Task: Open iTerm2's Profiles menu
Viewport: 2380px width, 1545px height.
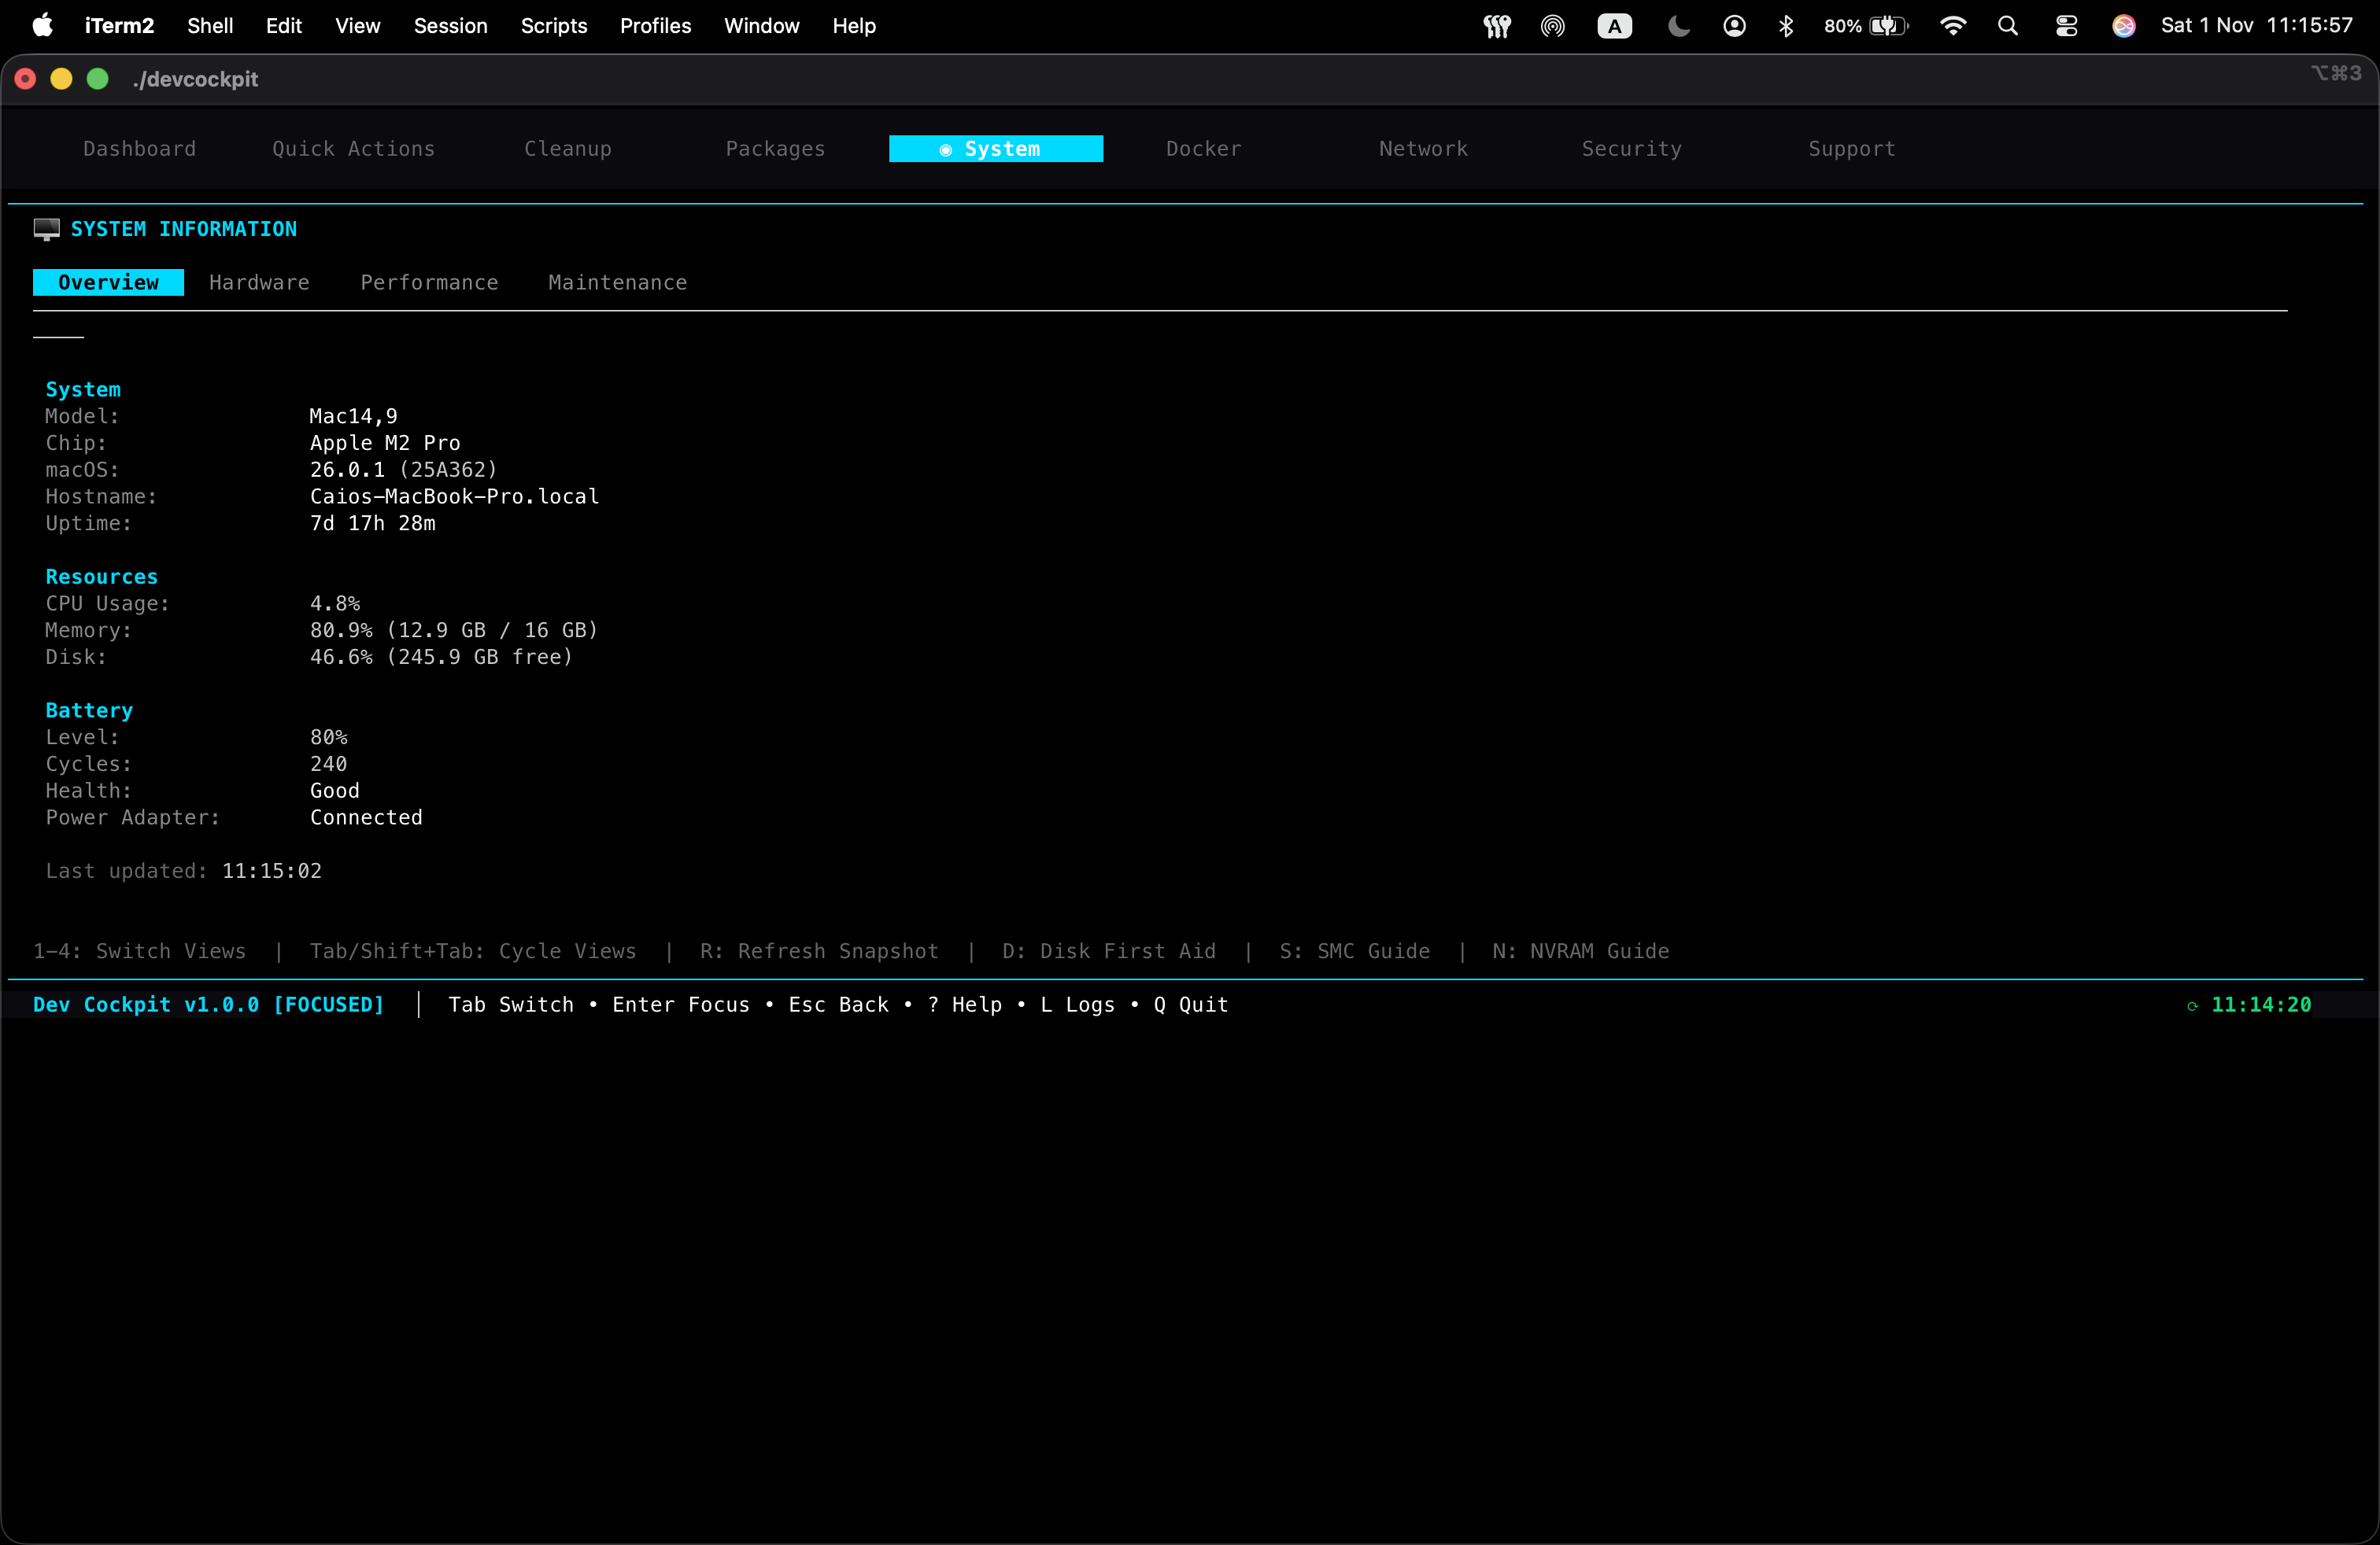Action: tap(654, 26)
